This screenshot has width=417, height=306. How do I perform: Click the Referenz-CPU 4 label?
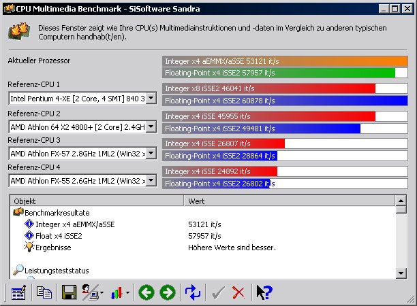tap(34, 167)
